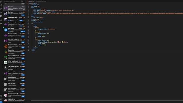Install the Live Server (Five Server) extension

coord(23,42)
